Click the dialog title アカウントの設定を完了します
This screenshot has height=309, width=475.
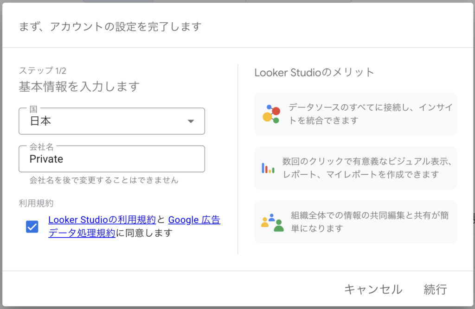click(110, 26)
